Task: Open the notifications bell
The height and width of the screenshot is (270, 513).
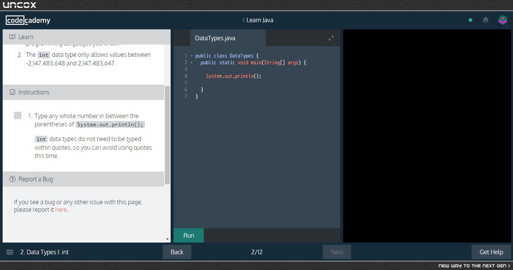Action: pos(486,20)
